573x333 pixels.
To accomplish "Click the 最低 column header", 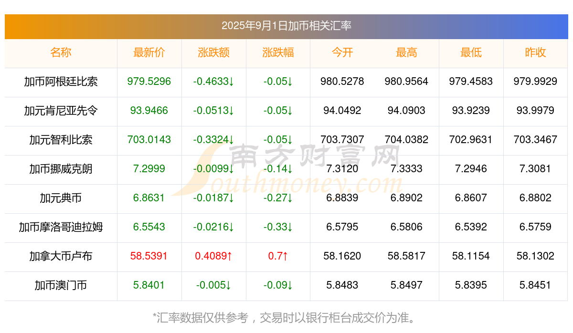I will (x=471, y=52).
